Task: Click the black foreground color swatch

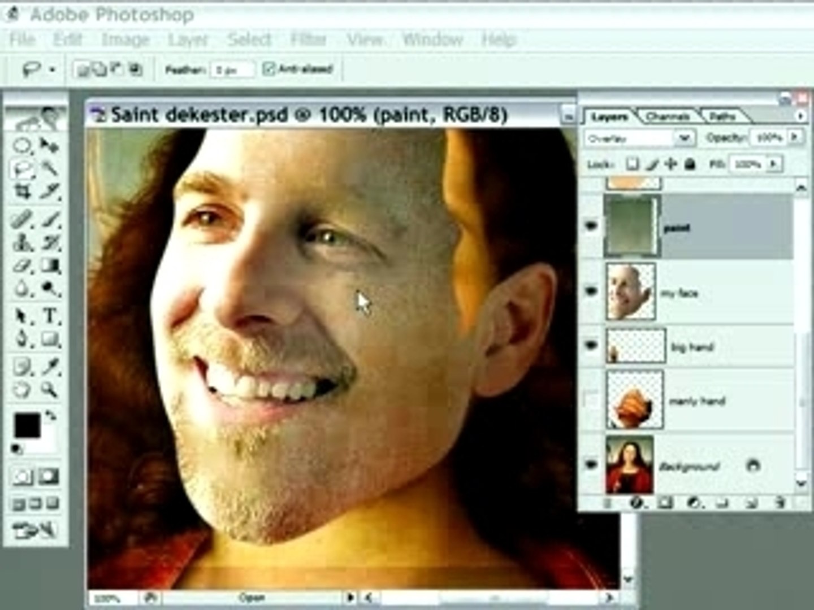Action: click(x=27, y=425)
